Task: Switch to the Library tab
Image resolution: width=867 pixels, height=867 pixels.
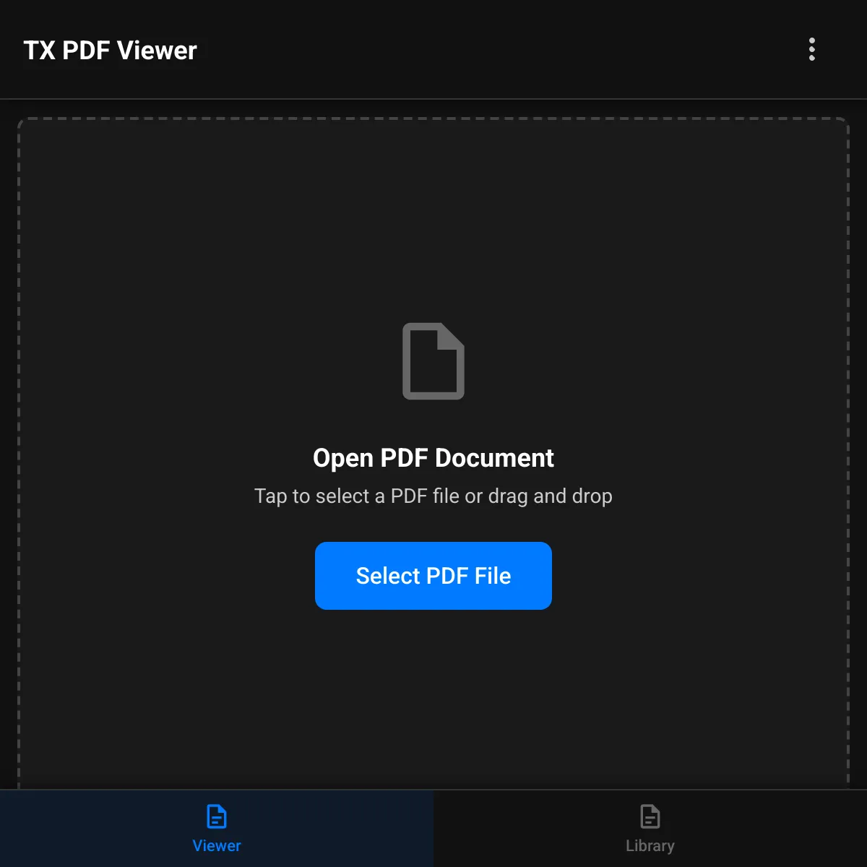Action: pyautogui.click(x=650, y=829)
